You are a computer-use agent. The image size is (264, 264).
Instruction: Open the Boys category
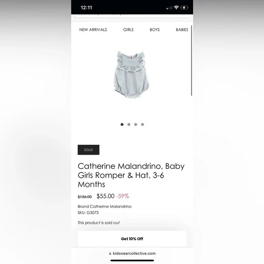tap(155, 30)
